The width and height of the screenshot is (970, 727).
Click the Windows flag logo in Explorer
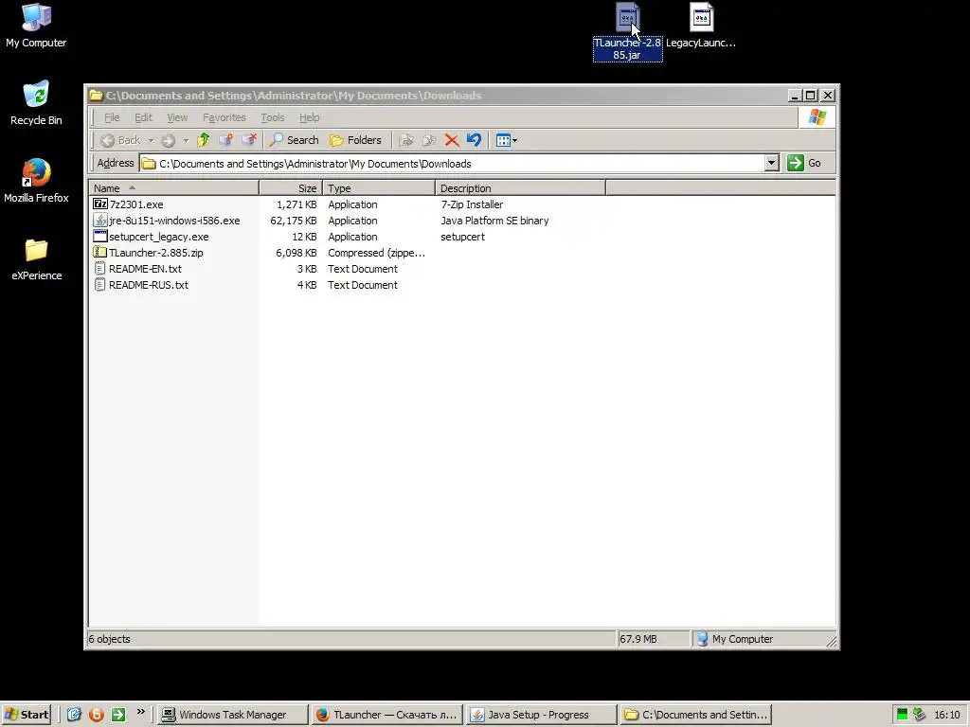pos(817,117)
